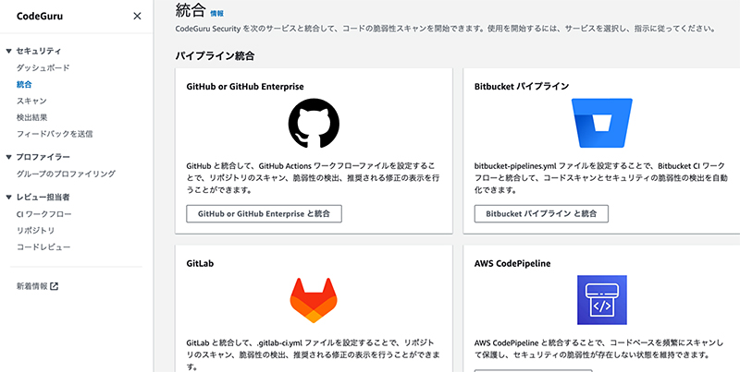This screenshot has height=372, width=740.
Task: Open スキャン in the sidebar
Action: tap(31, 101)
